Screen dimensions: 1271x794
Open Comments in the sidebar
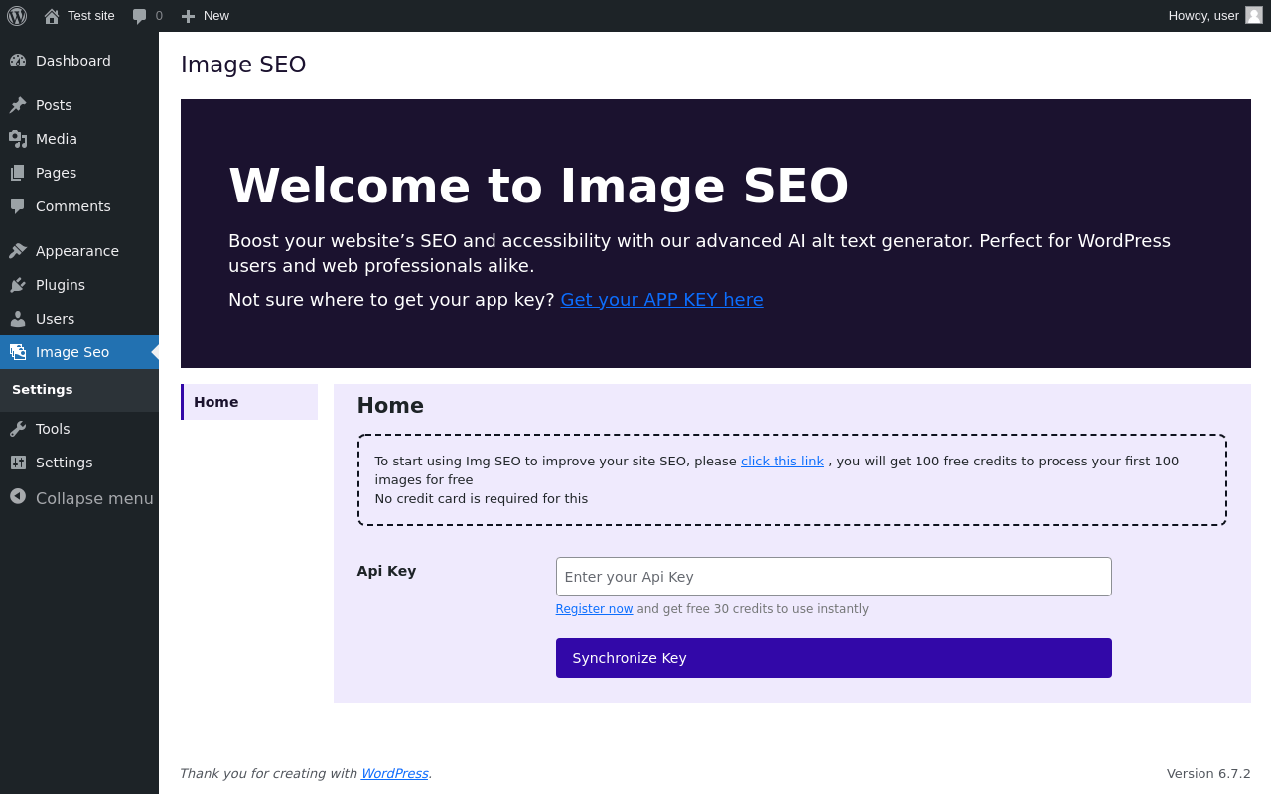click(x=79, y=206)
